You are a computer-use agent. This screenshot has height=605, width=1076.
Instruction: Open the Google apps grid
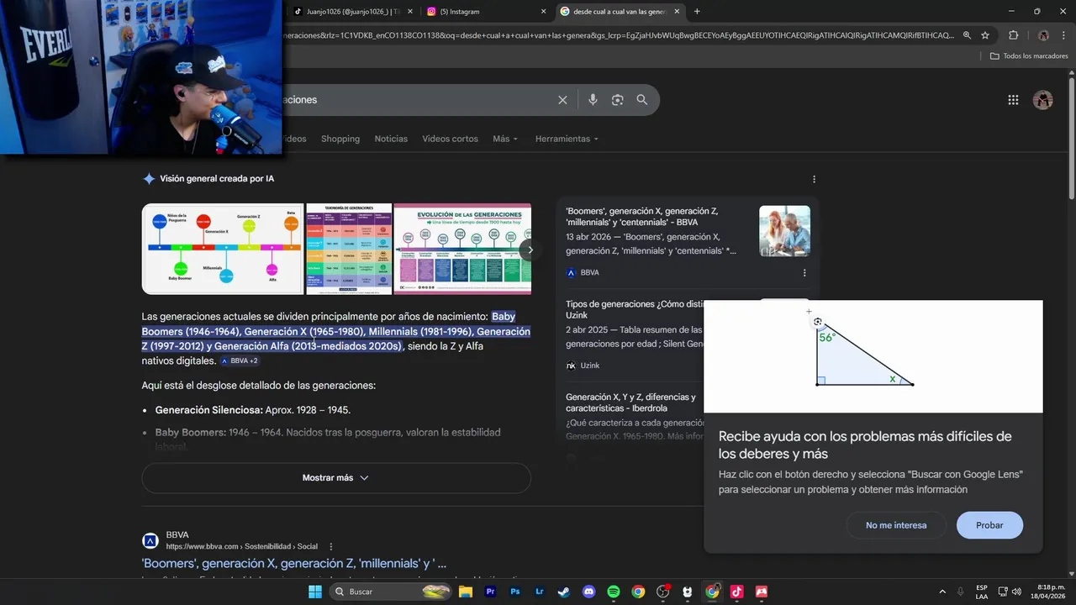(x=1013, y=100)
